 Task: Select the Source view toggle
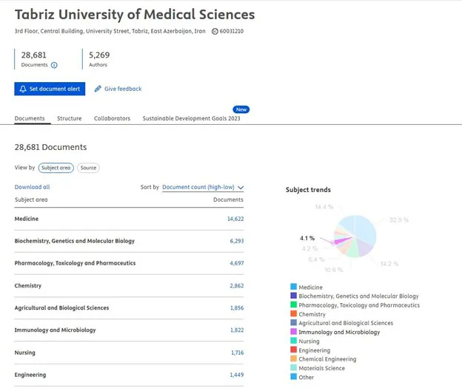pyautogui.click(x=88, y=168)
